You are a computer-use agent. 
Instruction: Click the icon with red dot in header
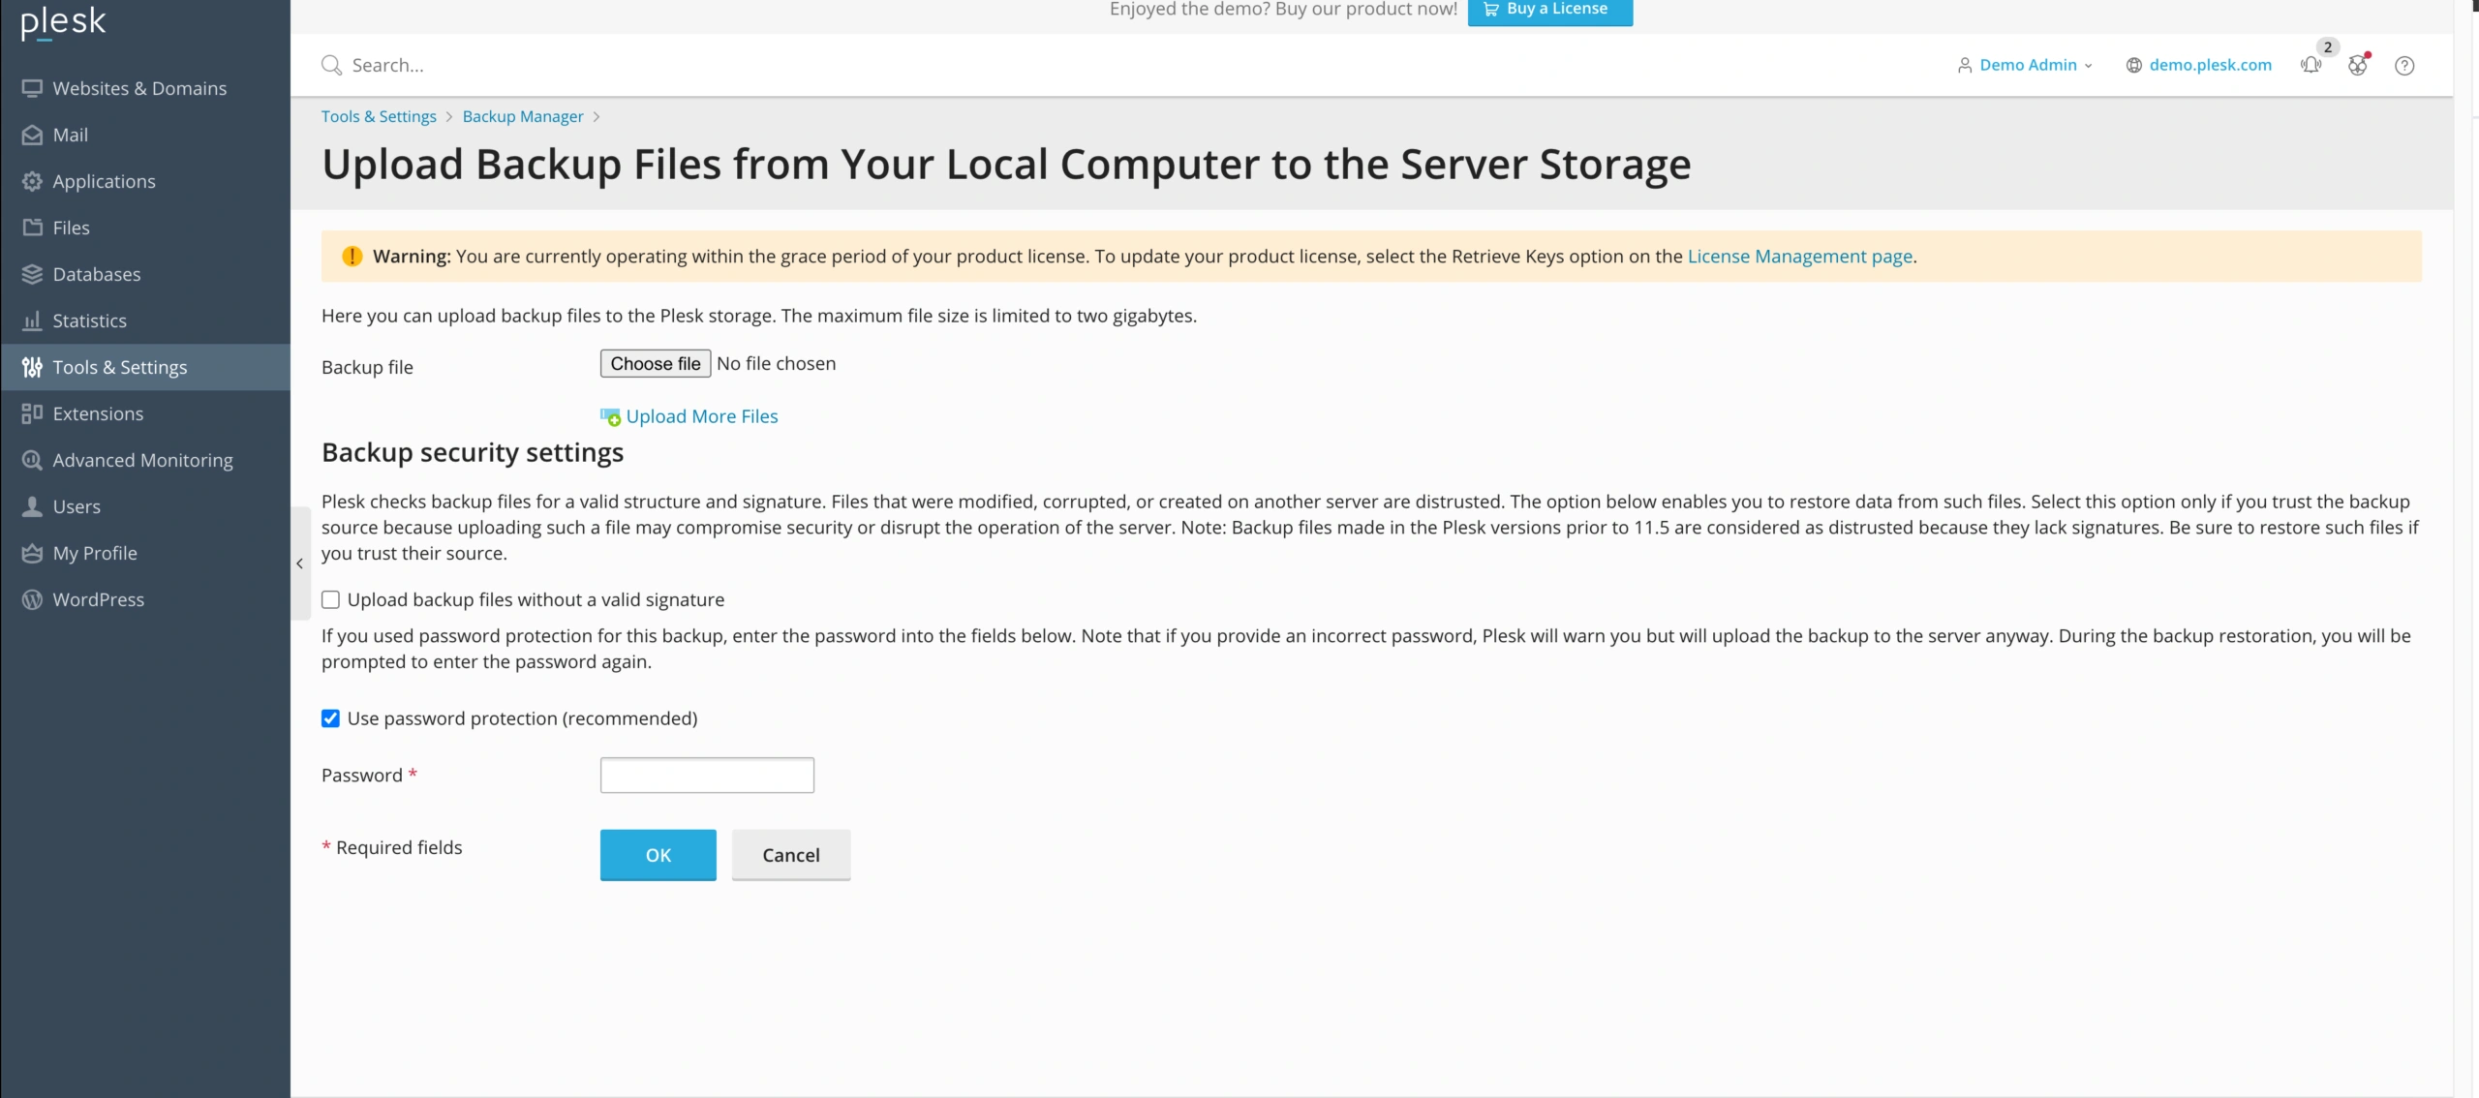[2358, 65]
